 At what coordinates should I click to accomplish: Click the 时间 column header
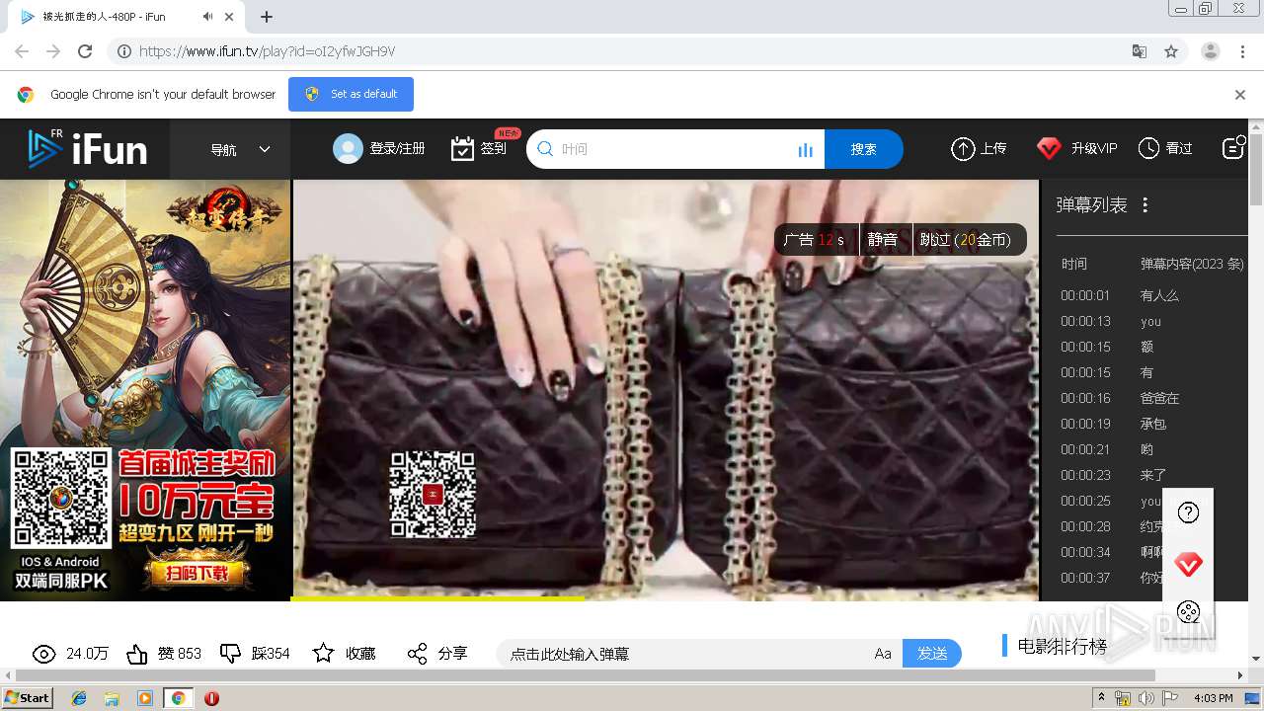tap(1074, 264)
